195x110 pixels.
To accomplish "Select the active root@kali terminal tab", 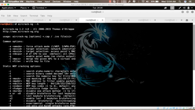I will point(92,20).
